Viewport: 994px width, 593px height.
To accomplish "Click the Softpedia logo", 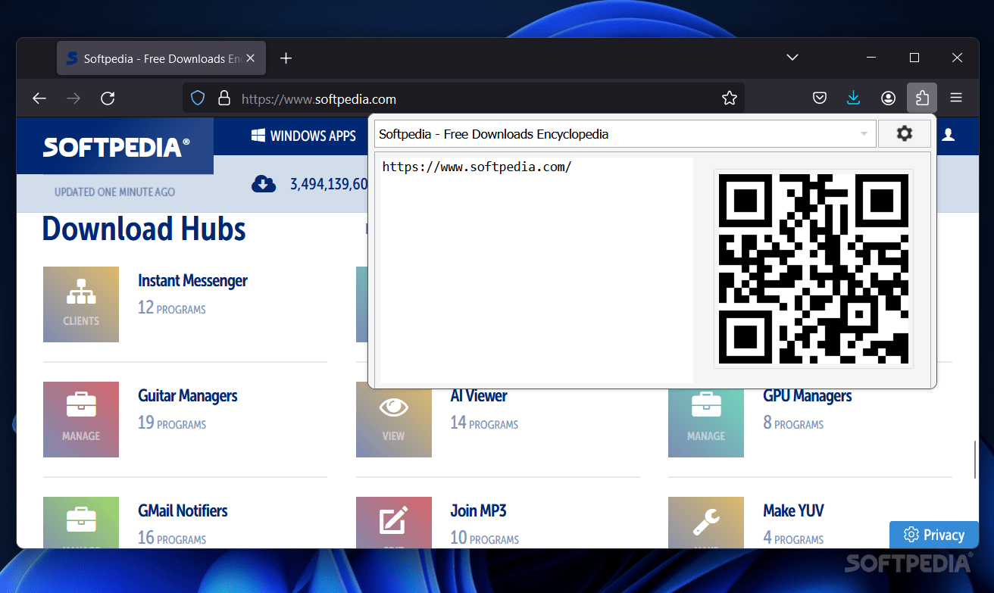I will (116, 147).
